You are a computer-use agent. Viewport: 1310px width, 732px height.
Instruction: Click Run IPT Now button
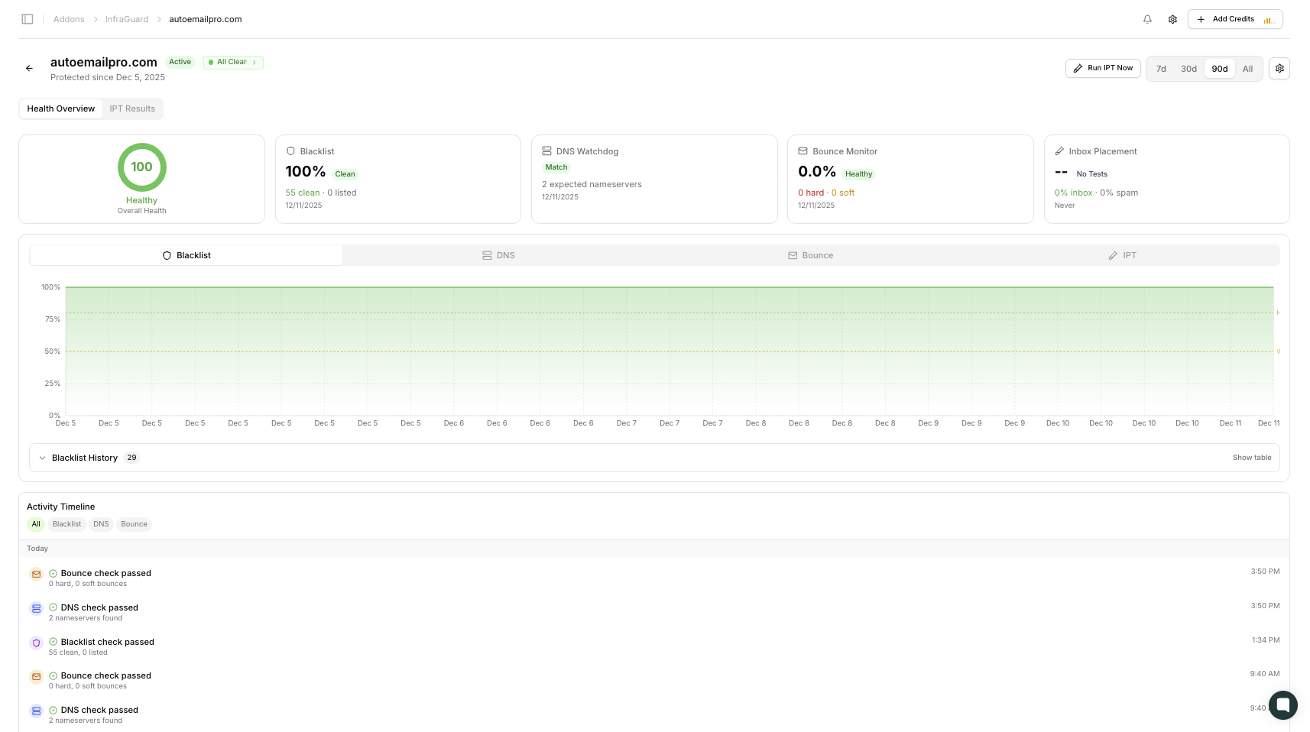point(1103,68)
